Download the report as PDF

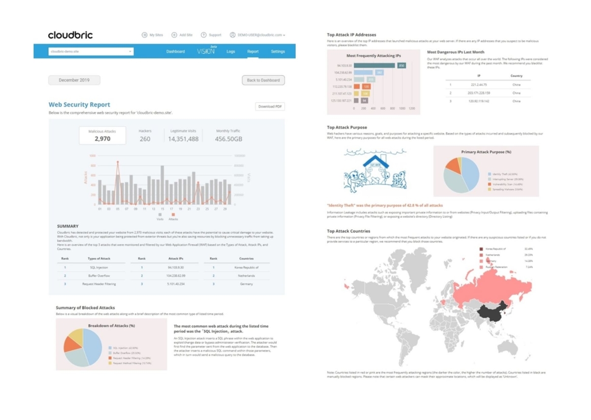tap(270, 106)
